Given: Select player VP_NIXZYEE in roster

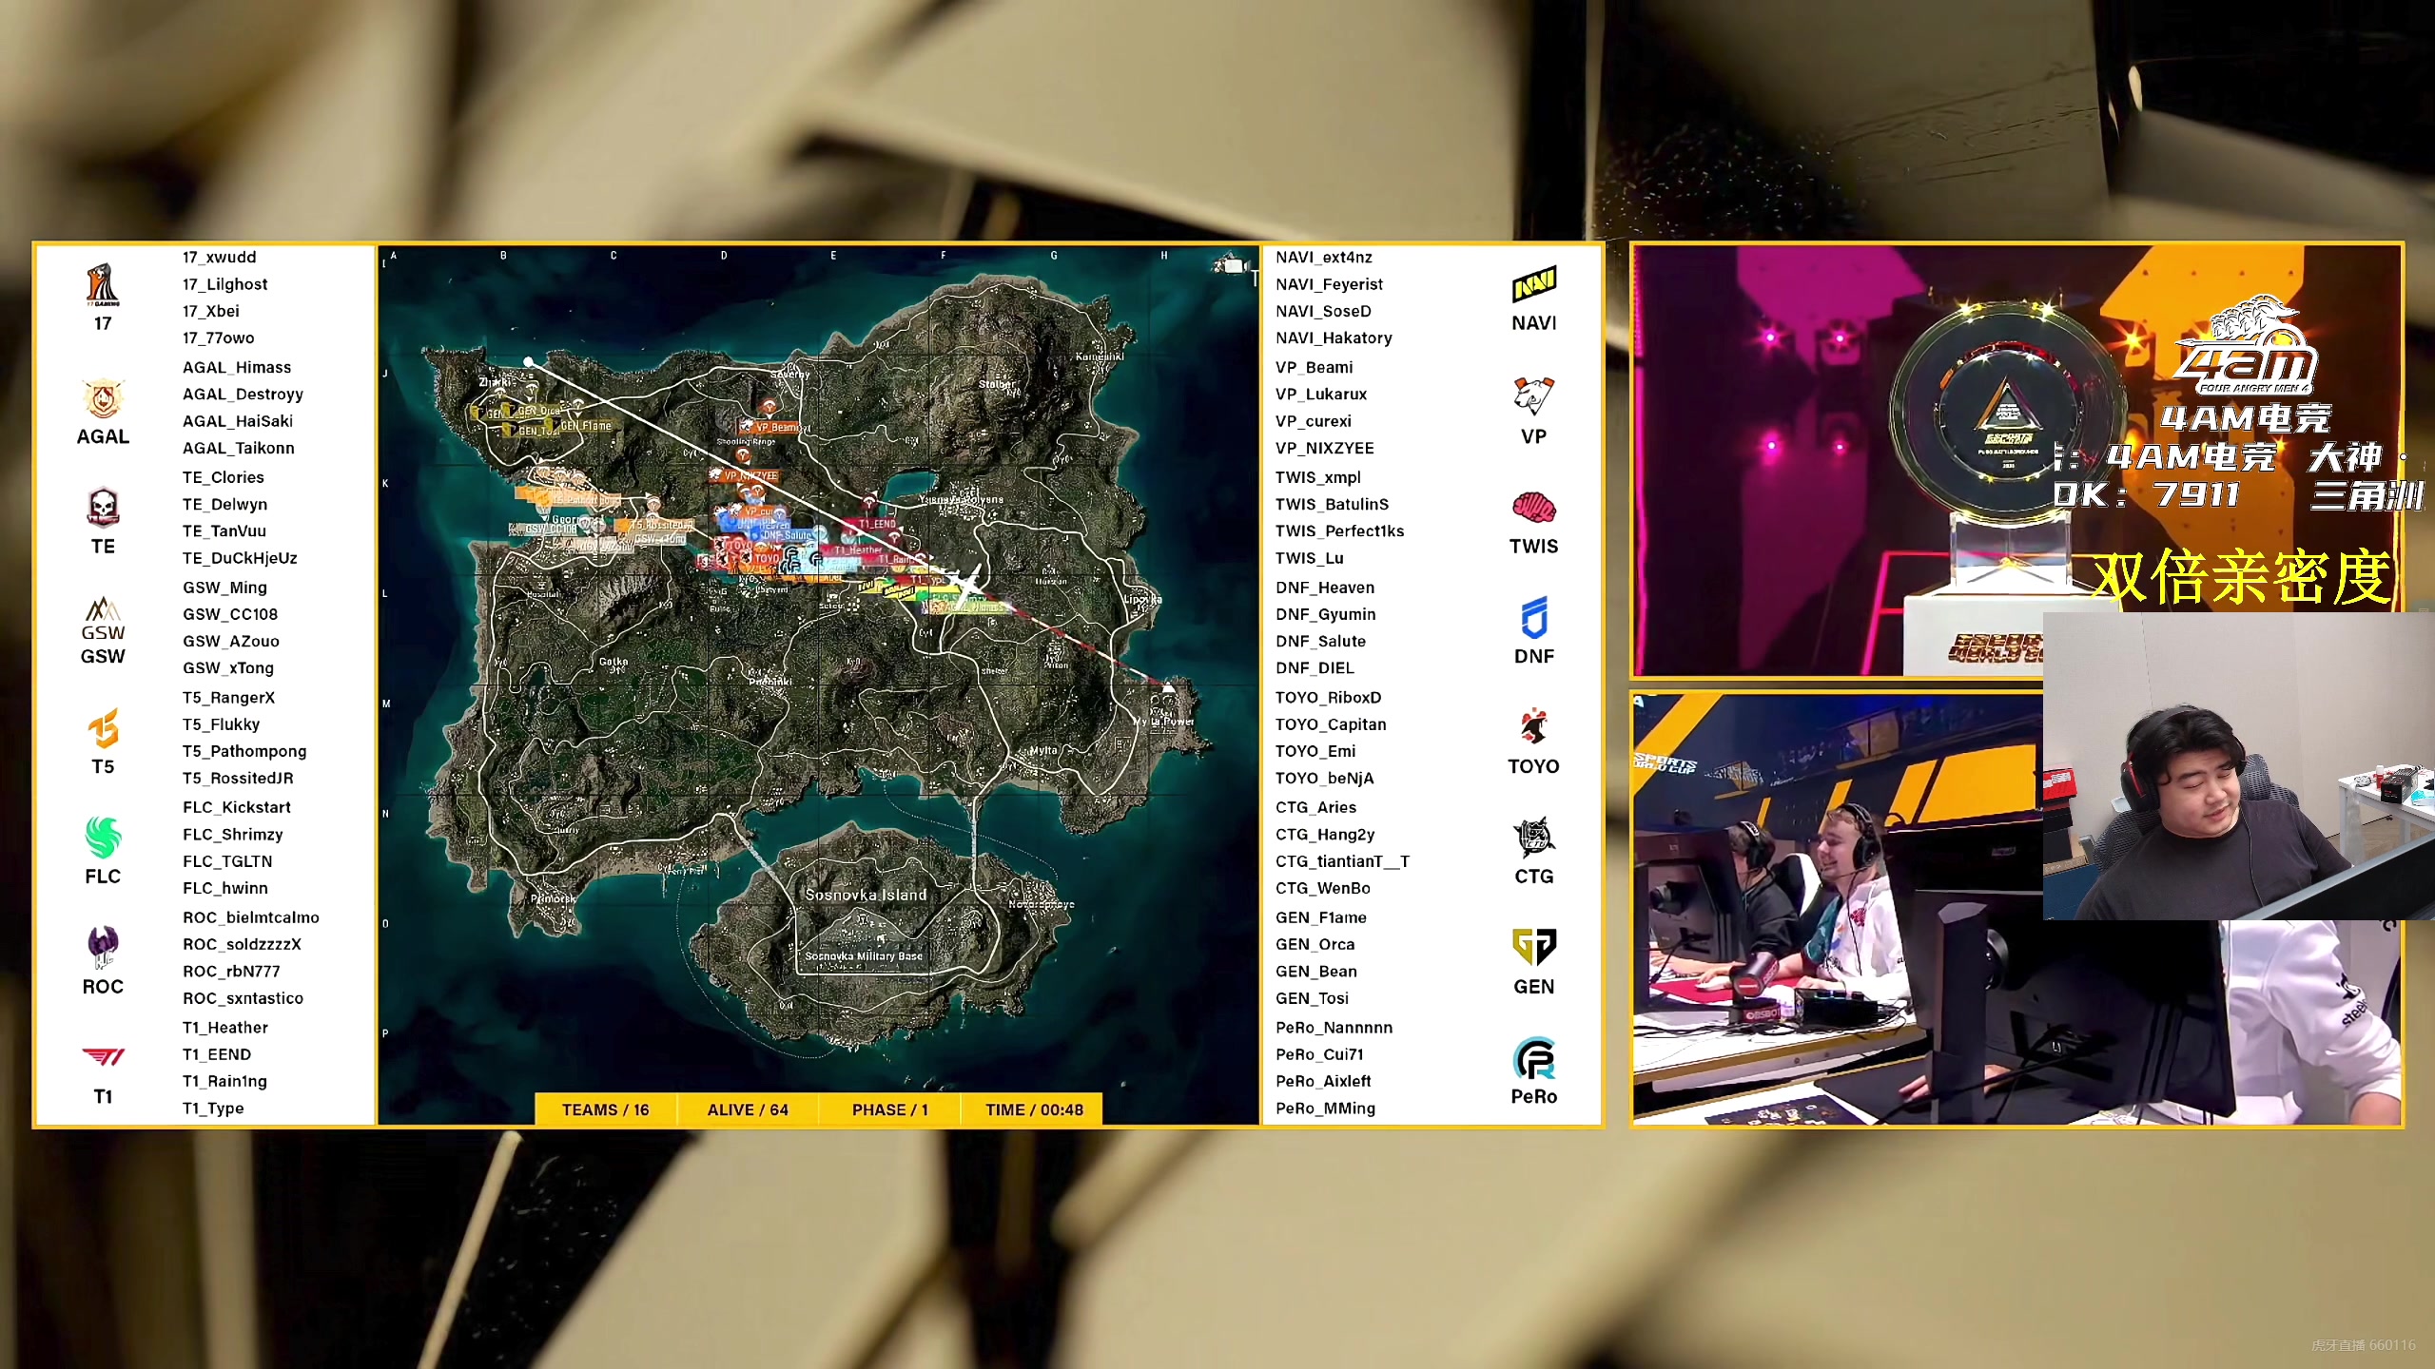Looking at the screenshot, I should coord(1324,448).
